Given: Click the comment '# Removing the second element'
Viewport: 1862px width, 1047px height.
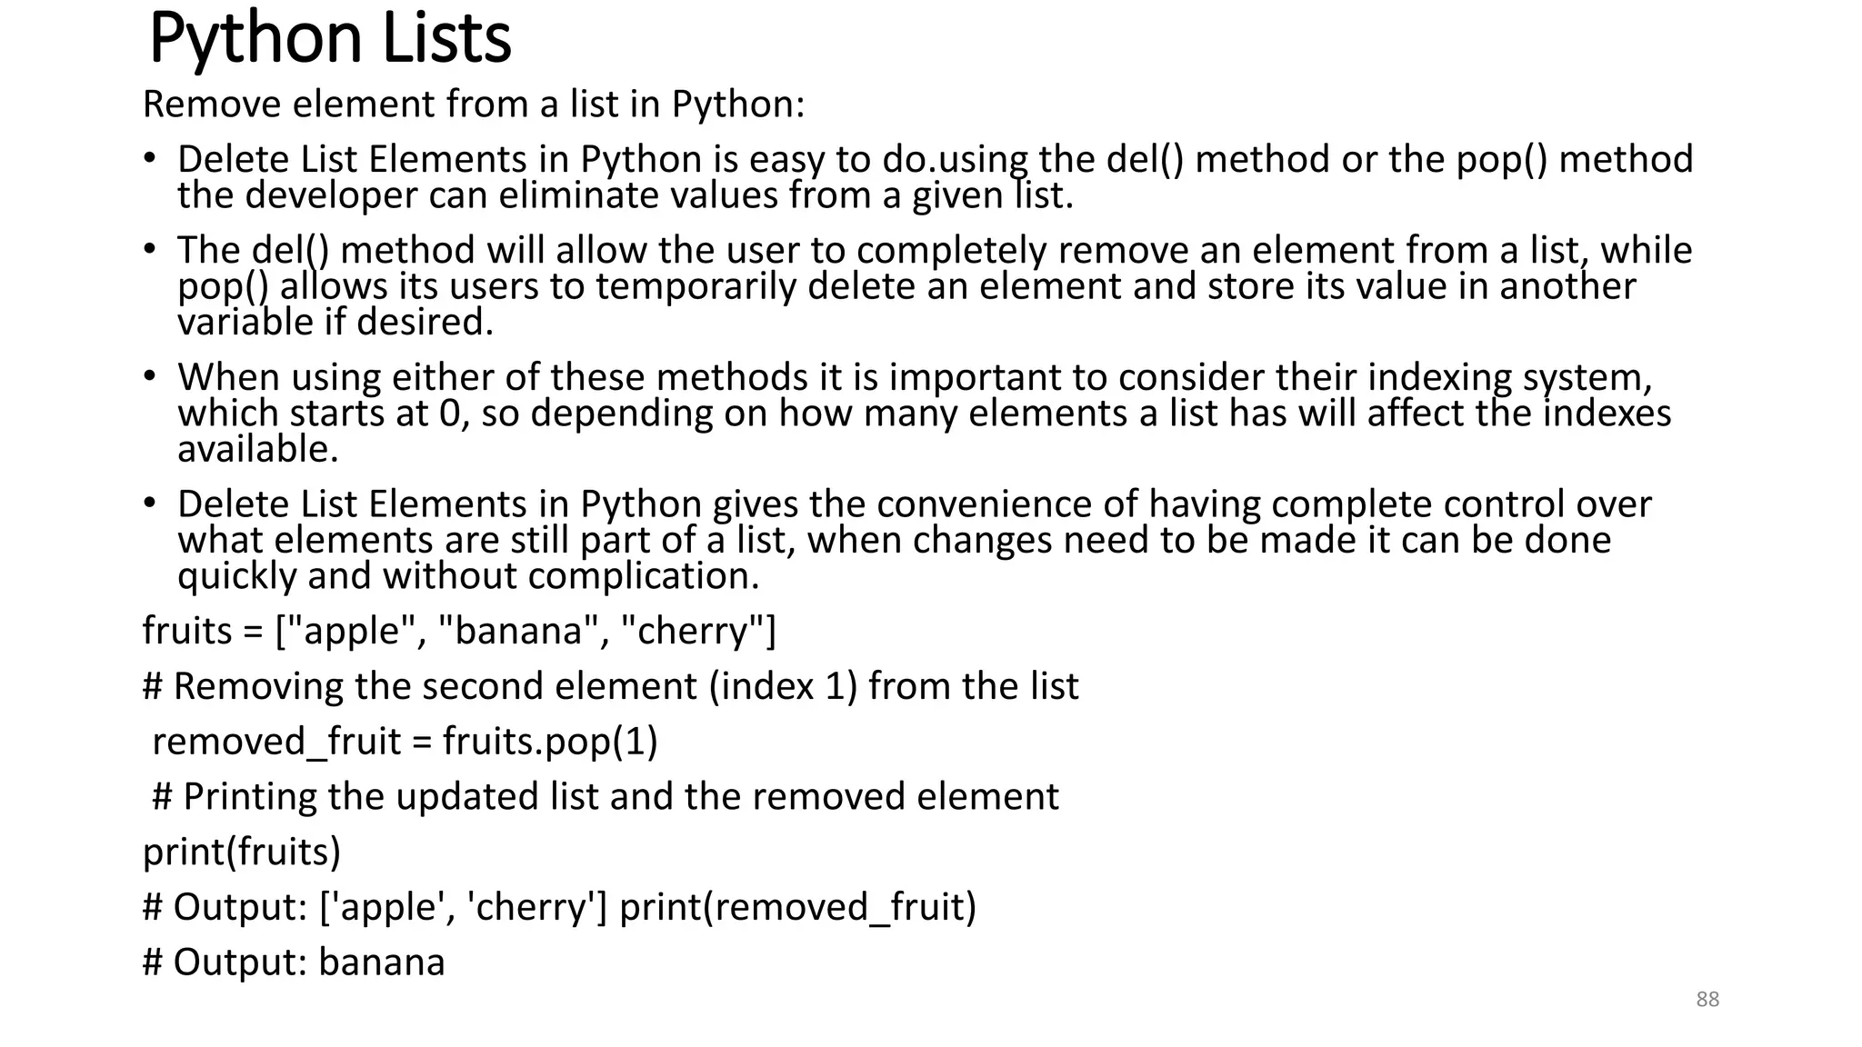Looking at the screenshot, I should 610,686.
